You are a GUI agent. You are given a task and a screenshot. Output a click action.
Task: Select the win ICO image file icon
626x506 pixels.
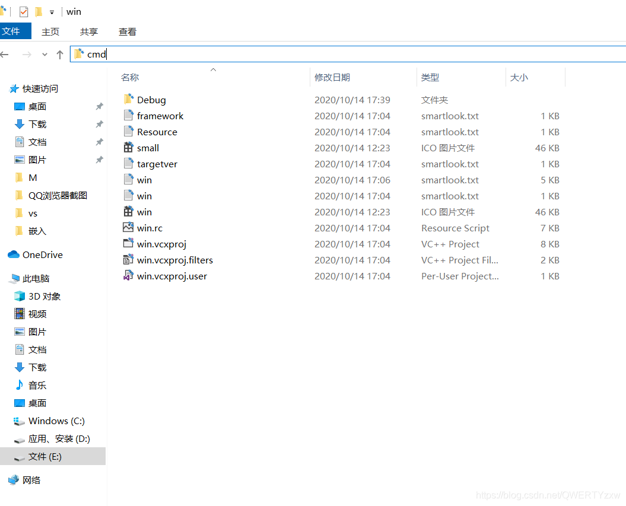pos(128,211)
